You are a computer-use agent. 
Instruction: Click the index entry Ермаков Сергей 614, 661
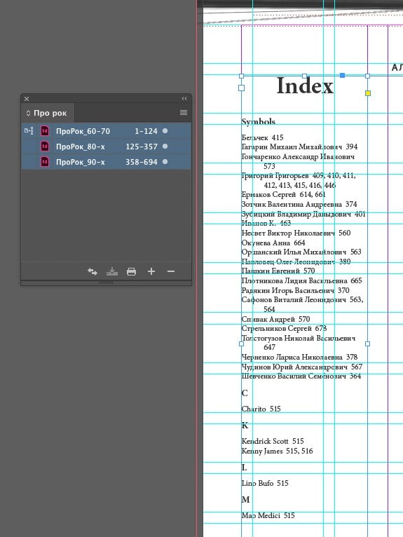tap(284, 194)
